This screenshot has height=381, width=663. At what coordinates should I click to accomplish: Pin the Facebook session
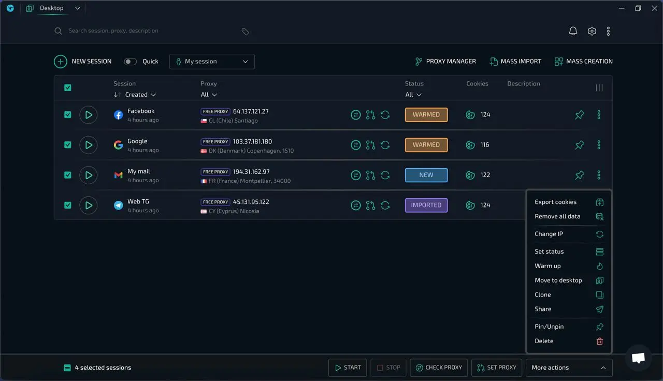580,115
